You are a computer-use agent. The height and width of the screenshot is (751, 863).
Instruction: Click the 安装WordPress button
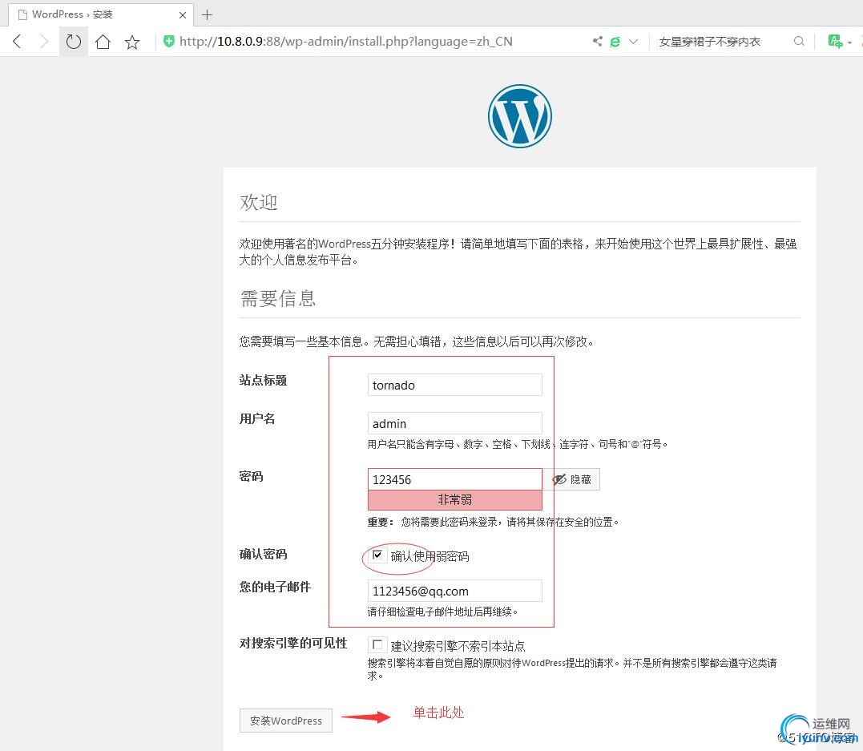(285, 721)
